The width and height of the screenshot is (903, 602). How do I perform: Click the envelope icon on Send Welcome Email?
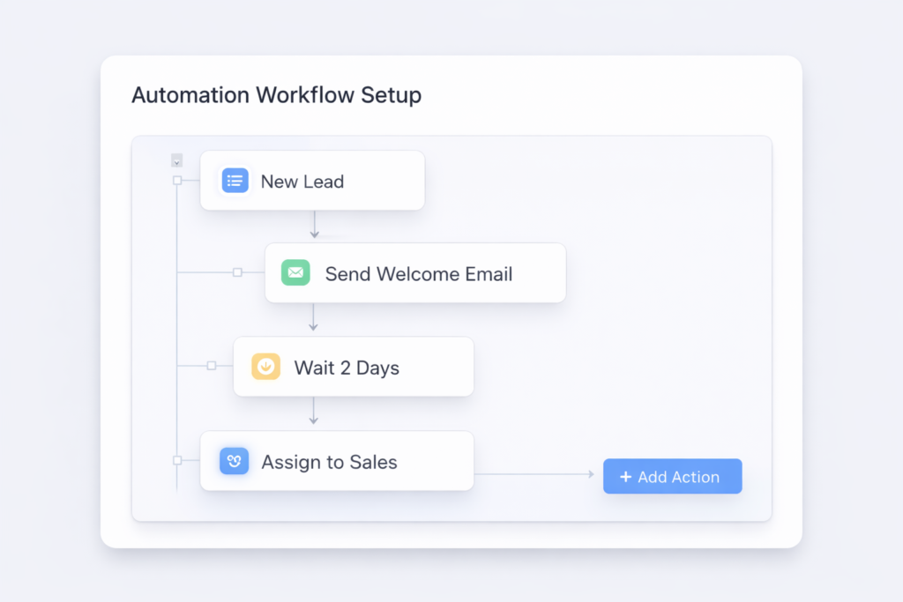(x=295, y=272)
